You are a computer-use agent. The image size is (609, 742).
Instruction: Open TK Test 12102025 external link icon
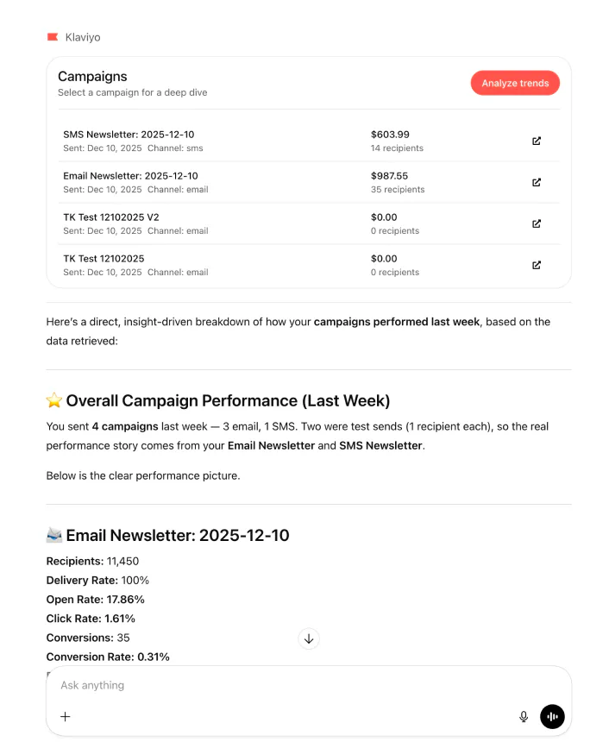536,265
